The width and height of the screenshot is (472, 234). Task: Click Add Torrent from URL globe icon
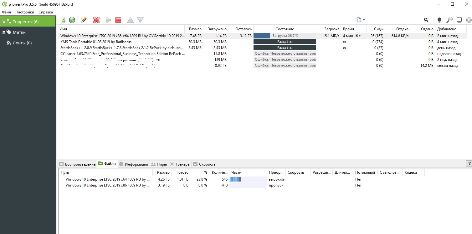click(x=72, y=20)
